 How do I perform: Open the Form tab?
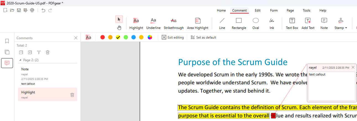pos(274,10)
